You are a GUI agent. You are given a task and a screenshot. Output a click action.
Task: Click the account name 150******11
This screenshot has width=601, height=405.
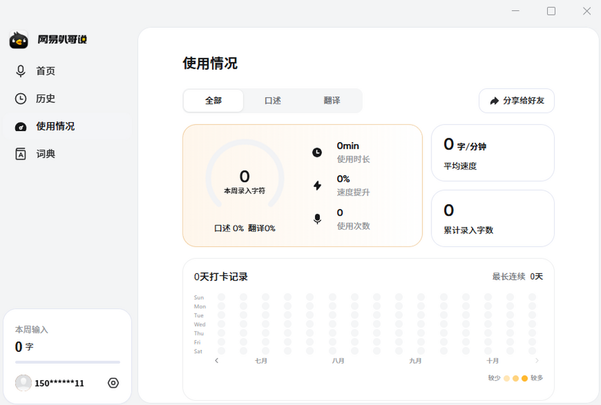[59, 383]
